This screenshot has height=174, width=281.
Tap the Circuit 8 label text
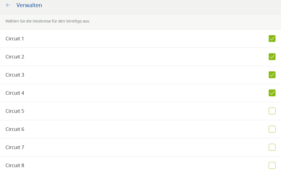[x=15, y=165]
